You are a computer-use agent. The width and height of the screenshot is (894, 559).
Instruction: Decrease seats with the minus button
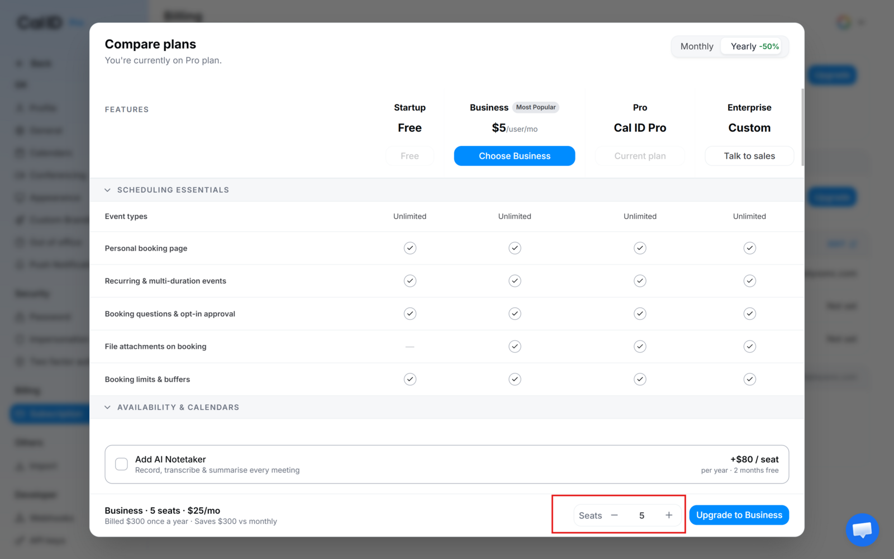click(x=614, y=515)
